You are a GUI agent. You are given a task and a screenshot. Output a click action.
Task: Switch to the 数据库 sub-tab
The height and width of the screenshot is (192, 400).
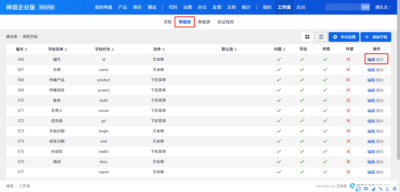point(185,22)
